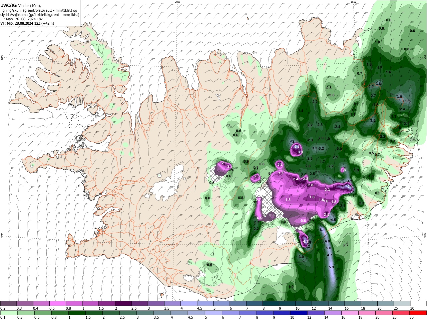Image resolution: width=427 pixels, height=320 pixels.
Task: Click the 1.4 precipitation value on the map
Action: 301,111
